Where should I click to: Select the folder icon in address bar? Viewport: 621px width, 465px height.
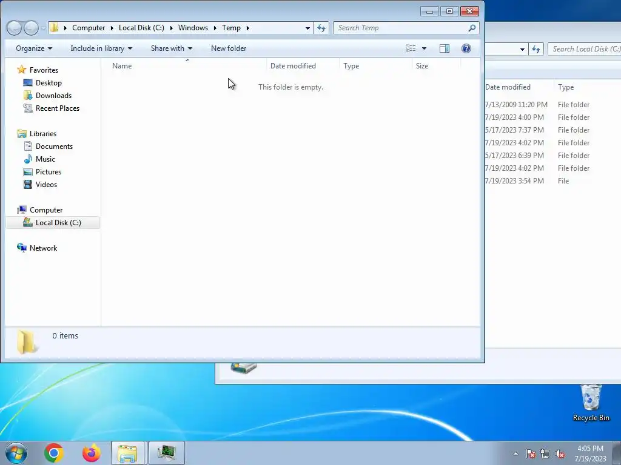[x=55, y=28]
